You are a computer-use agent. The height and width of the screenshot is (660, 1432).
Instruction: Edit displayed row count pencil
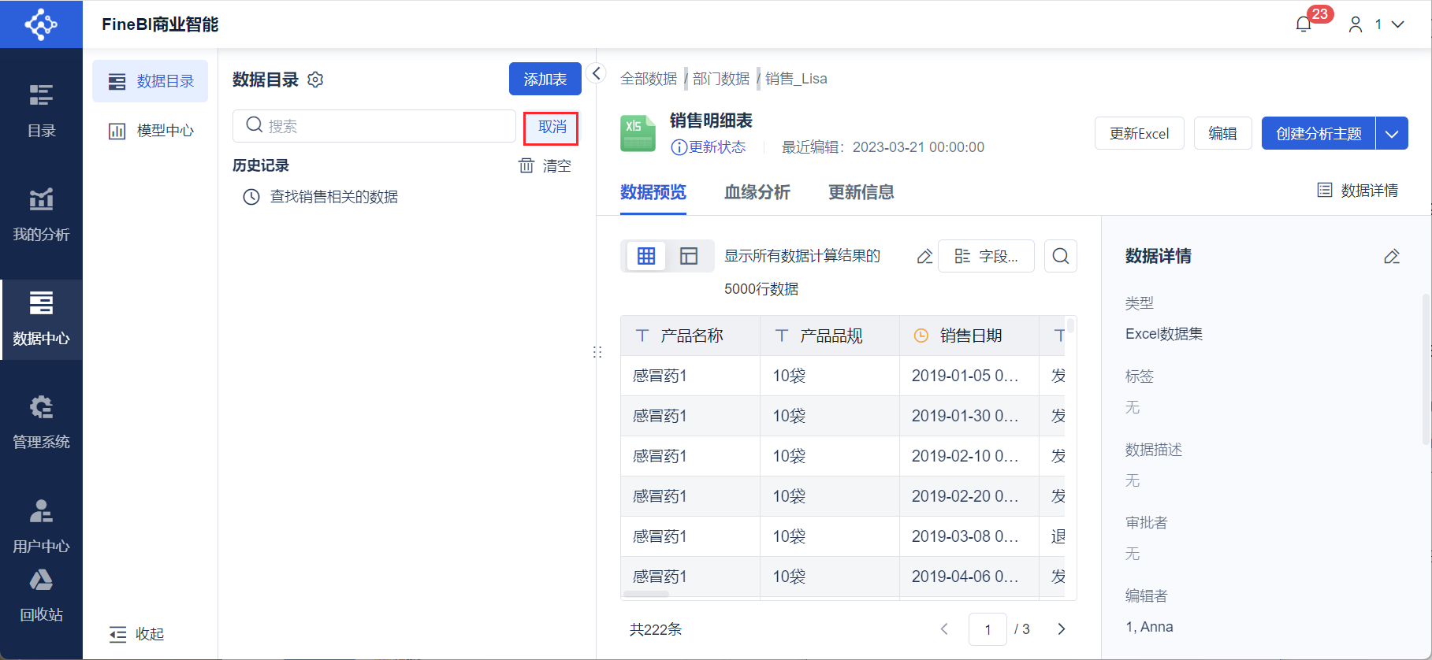(924, 257)
